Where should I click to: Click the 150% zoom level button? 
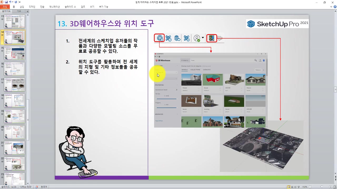click(x=305, y=187)
